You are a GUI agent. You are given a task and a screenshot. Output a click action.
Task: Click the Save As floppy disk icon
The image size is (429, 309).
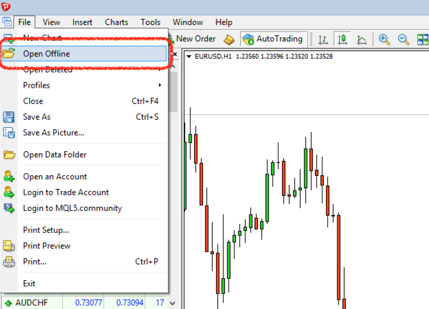point(9,117)
